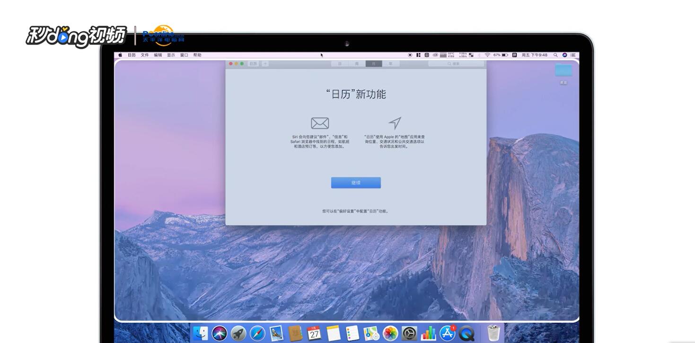695x343 pixels.
Task: Click the Wi-Fi status icon in menu bar
Action: tap(487, 55)
